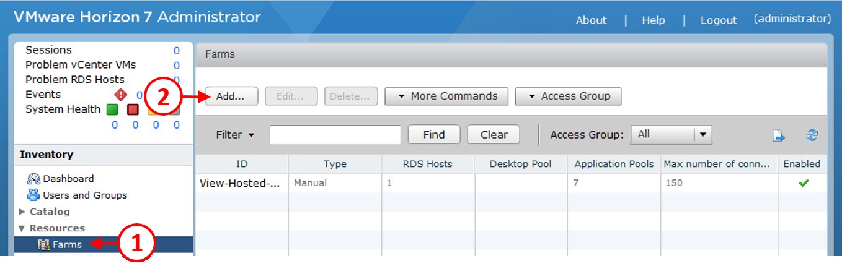Click the Logout link
Image resolution: width=842 pixels, height=274 pixels.
coord(719,20)
